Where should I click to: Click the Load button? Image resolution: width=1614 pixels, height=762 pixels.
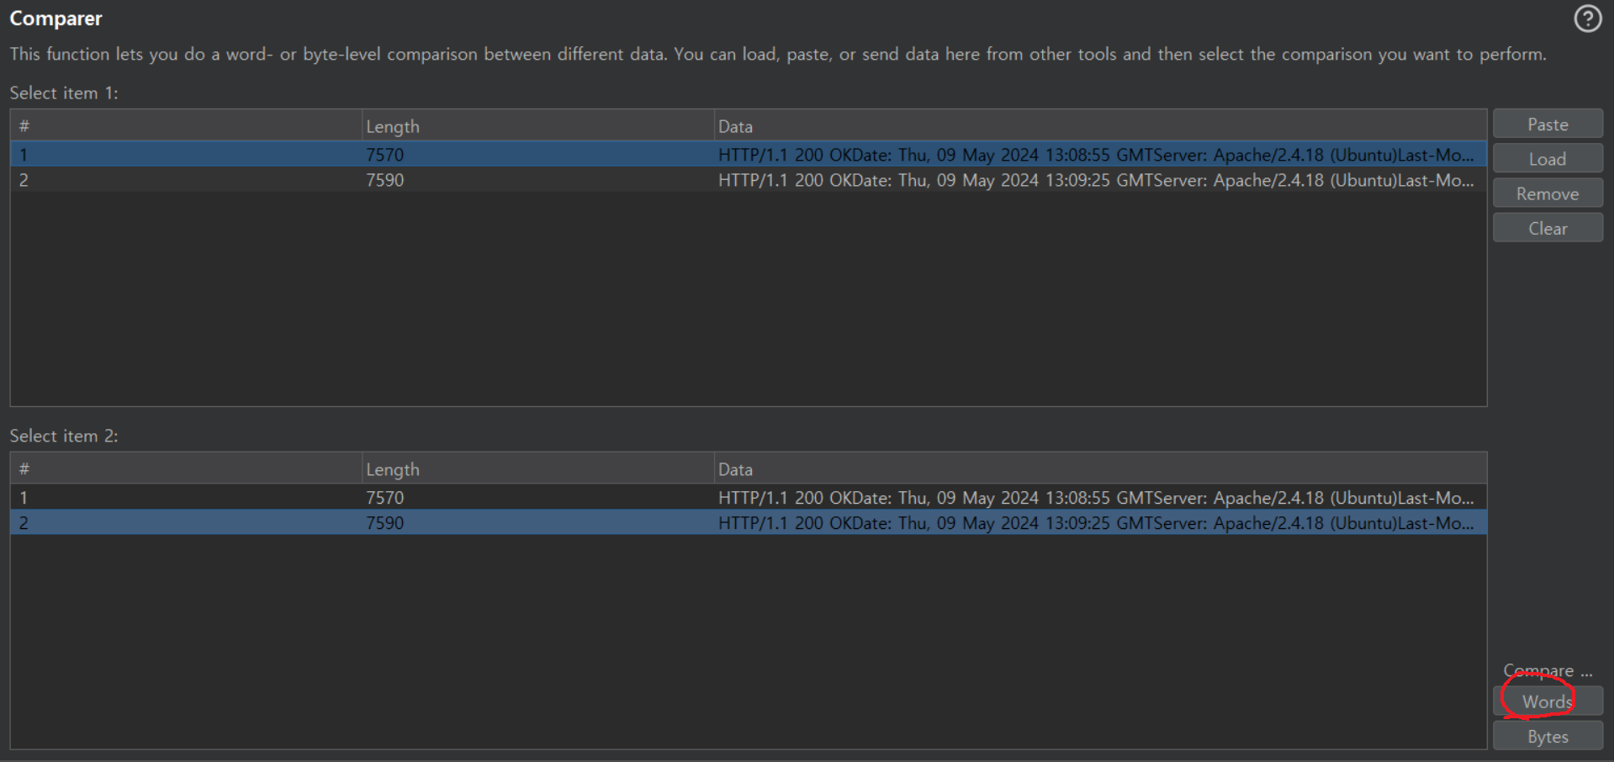(x=1548, y=159)
